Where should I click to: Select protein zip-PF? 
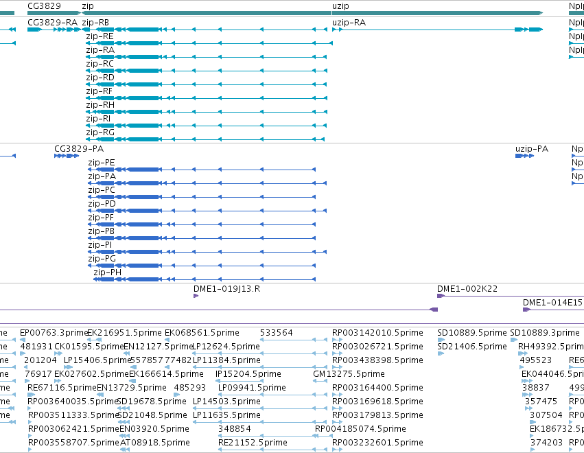(x=101, y=218)
